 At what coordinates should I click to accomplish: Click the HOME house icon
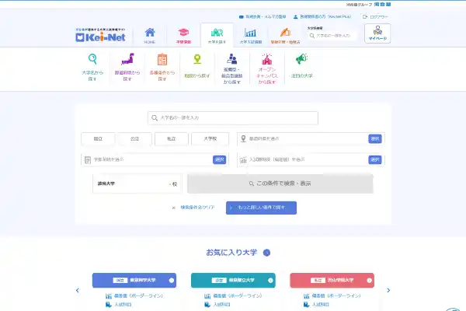(x=149, y=35)
